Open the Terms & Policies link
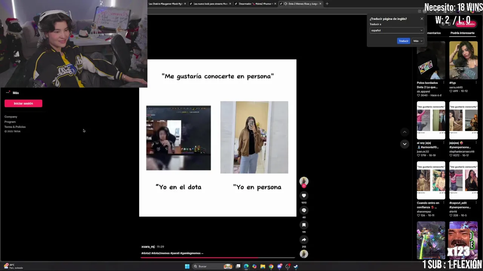This screenshot has width=483, height=271. click(x=15, y=127)
